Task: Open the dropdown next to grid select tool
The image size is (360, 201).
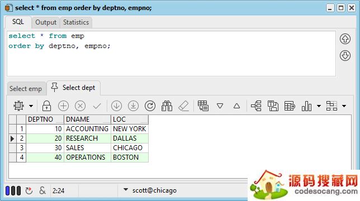Action: pos(31,106)
